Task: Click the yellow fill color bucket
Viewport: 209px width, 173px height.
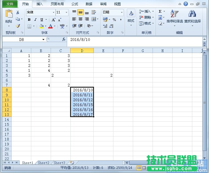Action: (x=41, y=26)
